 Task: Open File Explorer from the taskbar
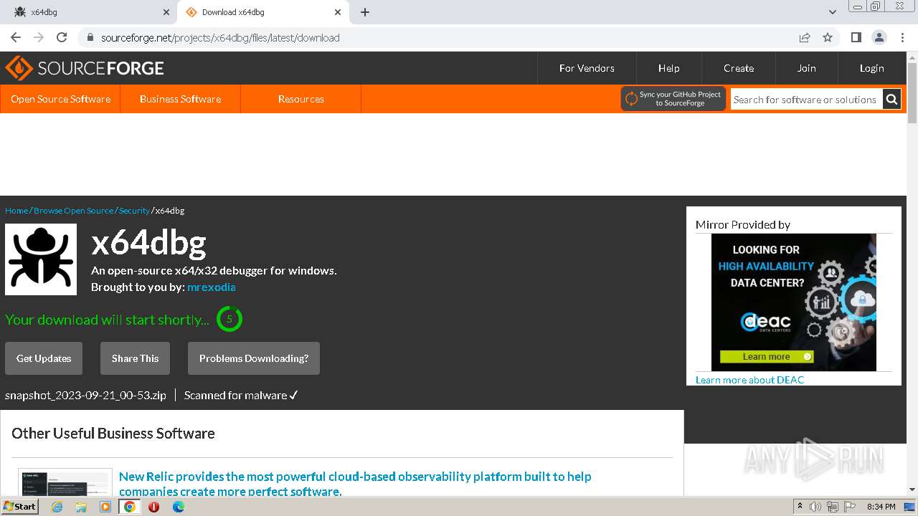81,507
